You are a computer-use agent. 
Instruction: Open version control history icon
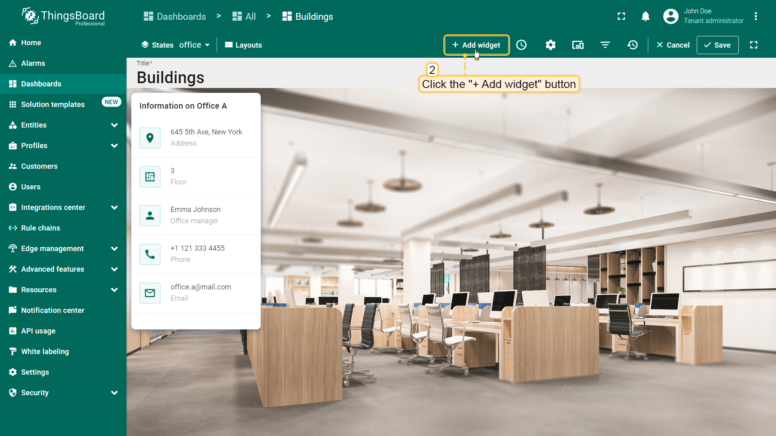pyautogui.click(x=633, y=45)
